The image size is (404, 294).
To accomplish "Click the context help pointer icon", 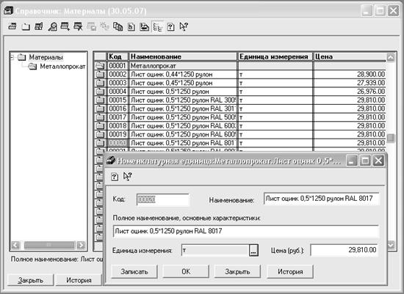I will 184,26.
